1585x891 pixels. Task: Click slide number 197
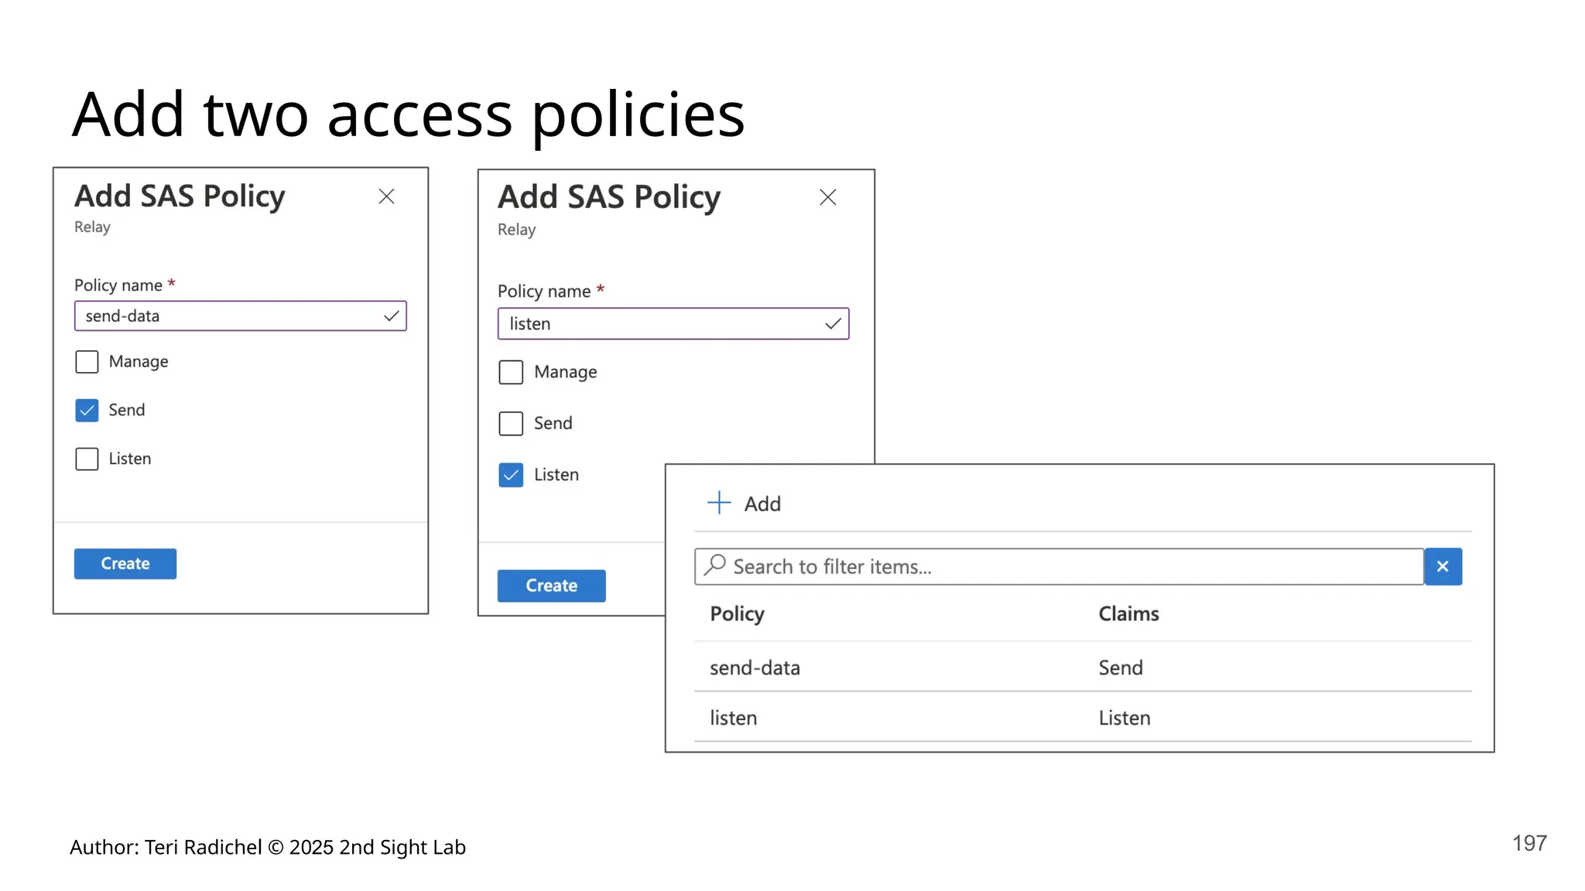(x=1529, y=843)
